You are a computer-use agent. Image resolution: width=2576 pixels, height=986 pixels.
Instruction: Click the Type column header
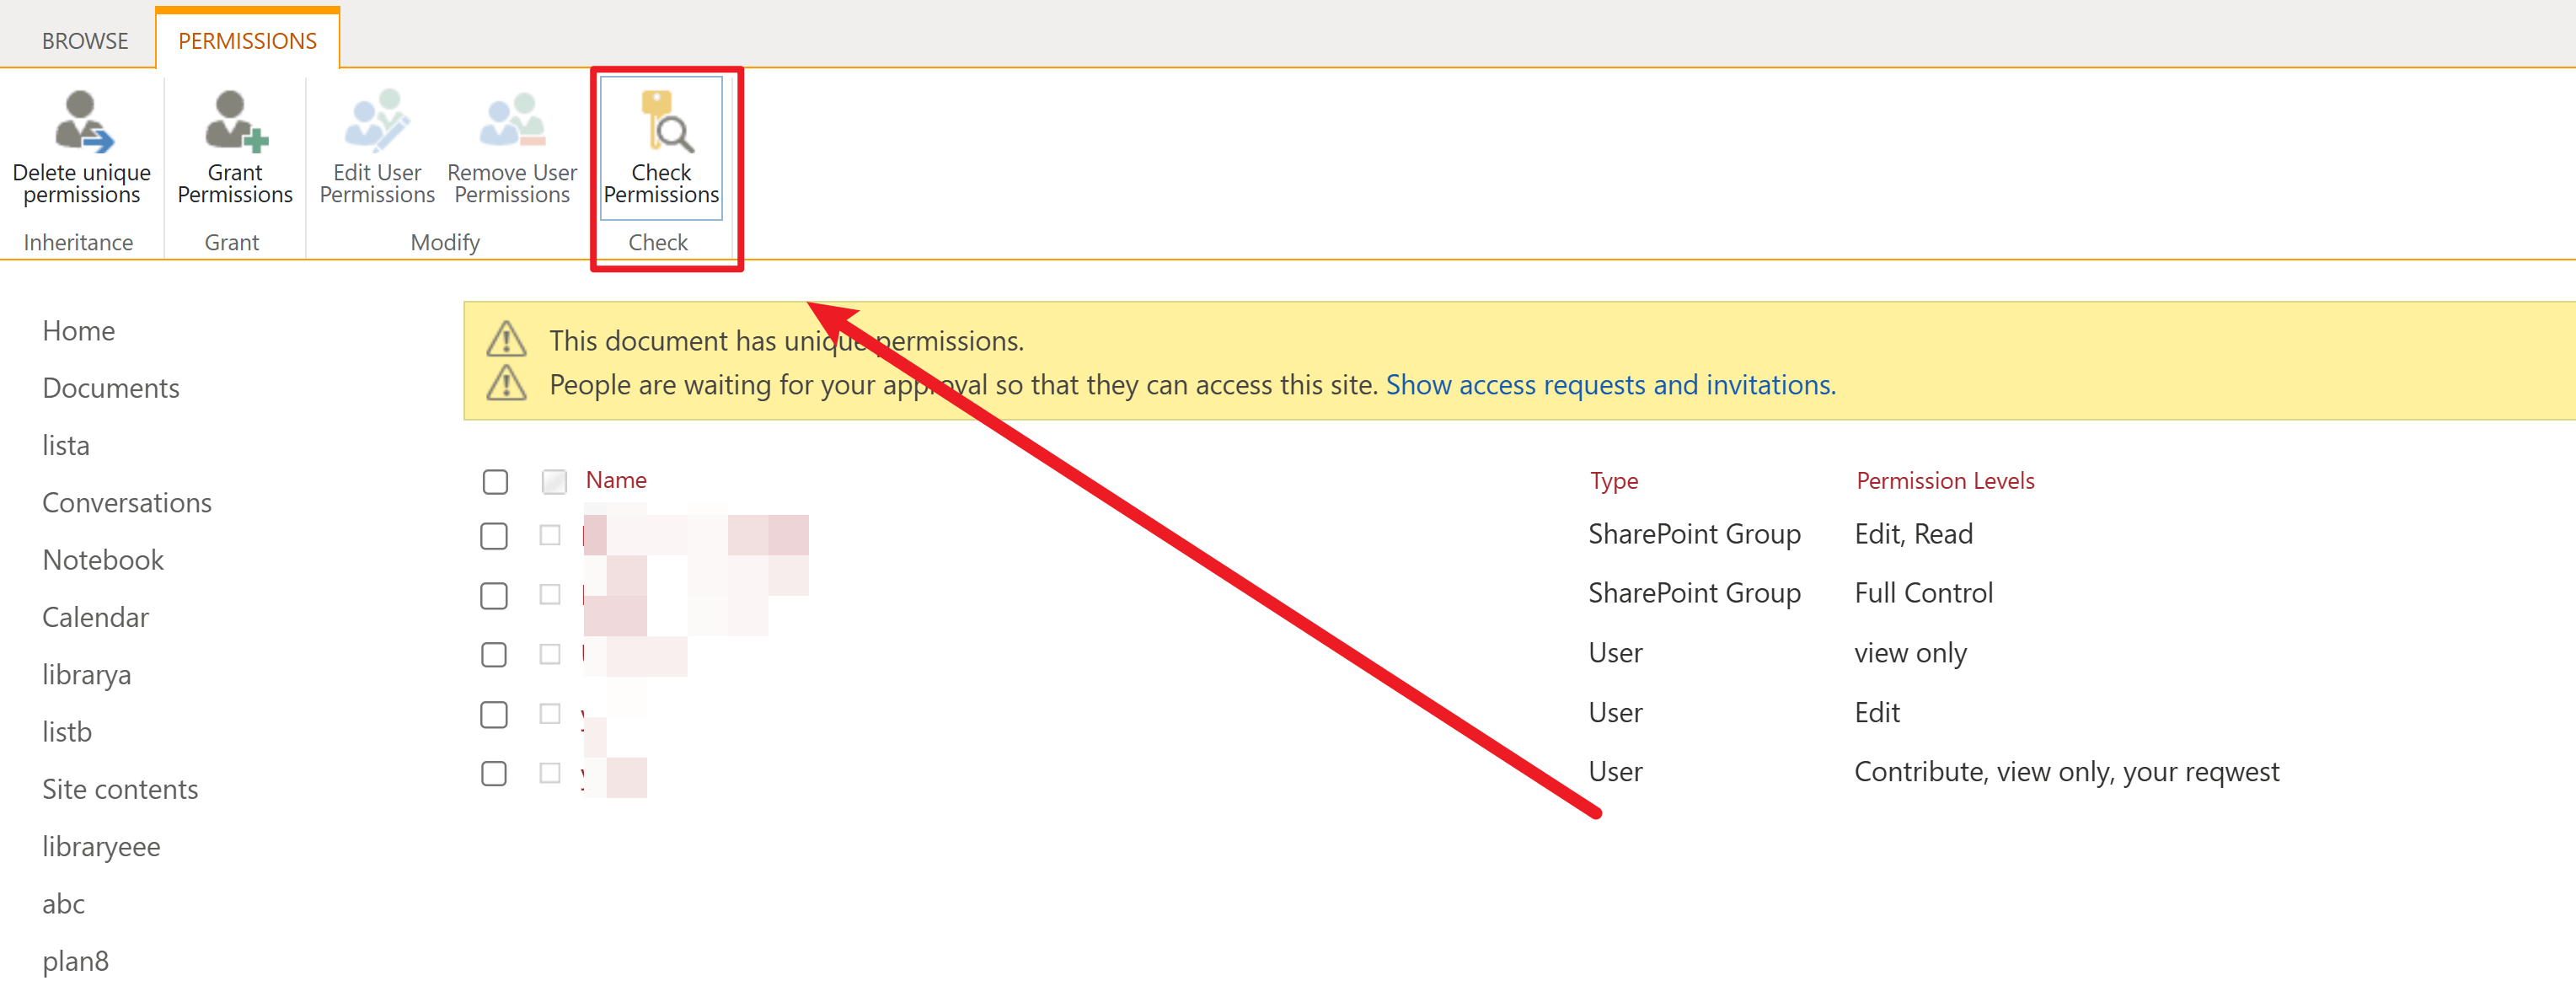point(1614,481)
